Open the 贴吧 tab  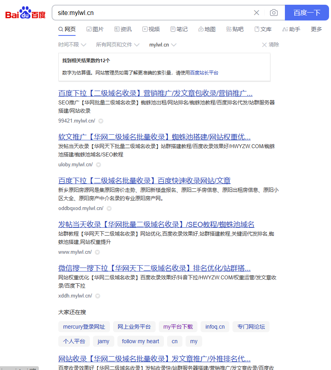pyautogui.click(x=235, y=29)
